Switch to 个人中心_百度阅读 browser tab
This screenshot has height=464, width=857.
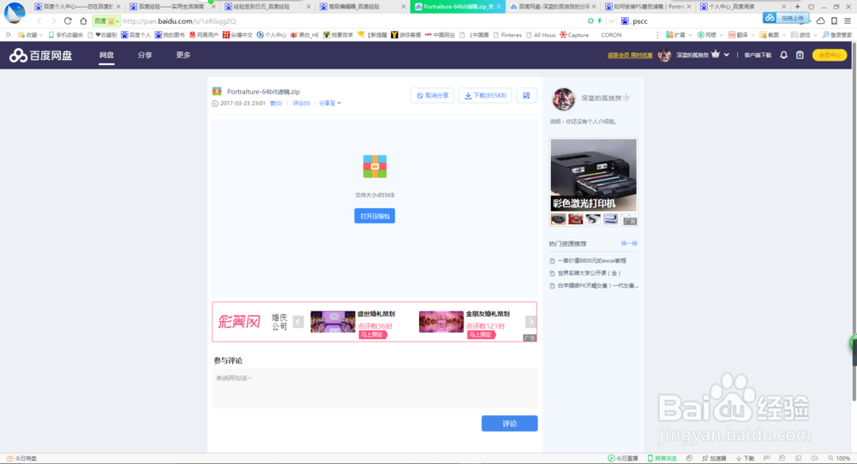click(x=740, y=7)
